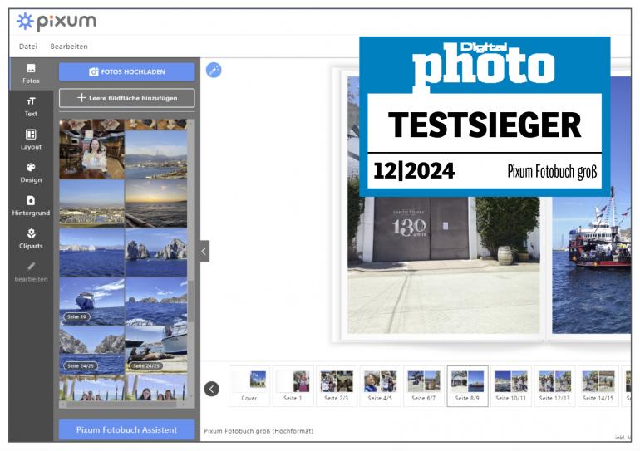This screenshot has width=640, height=451.
Task: Select the Seite 8/9 thumbnail
Action: (x=467, y=385)
